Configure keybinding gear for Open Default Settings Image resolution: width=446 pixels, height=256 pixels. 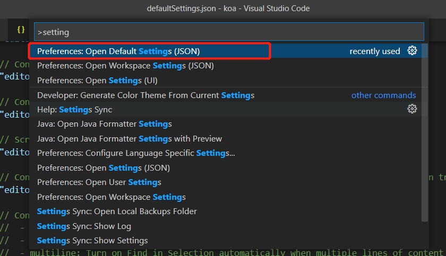point(412,51)
